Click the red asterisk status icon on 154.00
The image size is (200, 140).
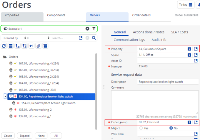coord(15,96)
